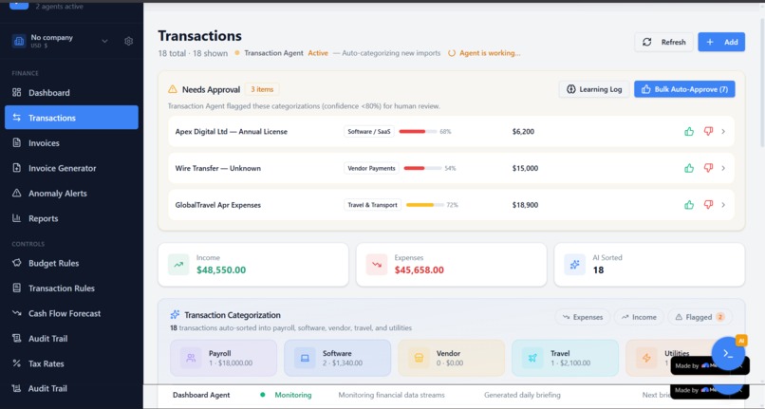Click the $48,550.00 income value
The width and height of the screenshot is (765, 409).
221,270
